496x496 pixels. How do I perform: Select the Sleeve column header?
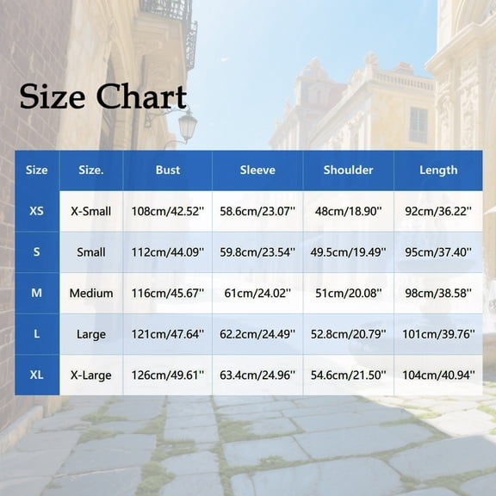(x=257, y=170)
